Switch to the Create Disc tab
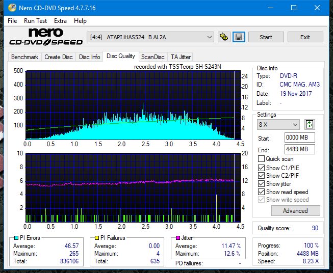The width and height of the screenshot is (333, 273). [x=59, y=57]
